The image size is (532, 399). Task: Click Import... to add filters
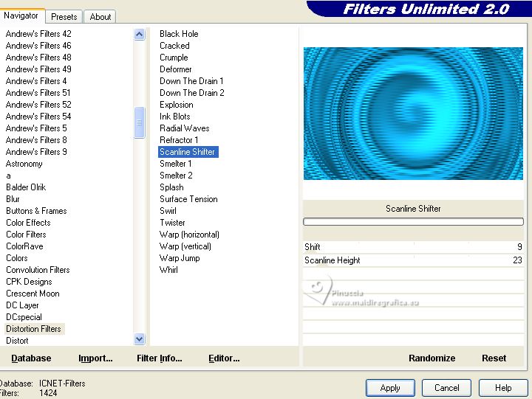point(95,358)
